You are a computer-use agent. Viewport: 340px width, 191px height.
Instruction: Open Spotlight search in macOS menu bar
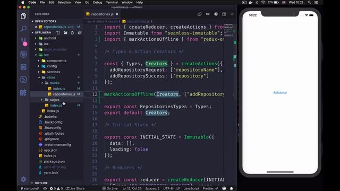309,2
